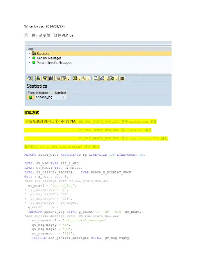Image resolution: width=206 pixels, height=266 pixels.
Task: Select General Messages tree node
Action: click(49, 58)
